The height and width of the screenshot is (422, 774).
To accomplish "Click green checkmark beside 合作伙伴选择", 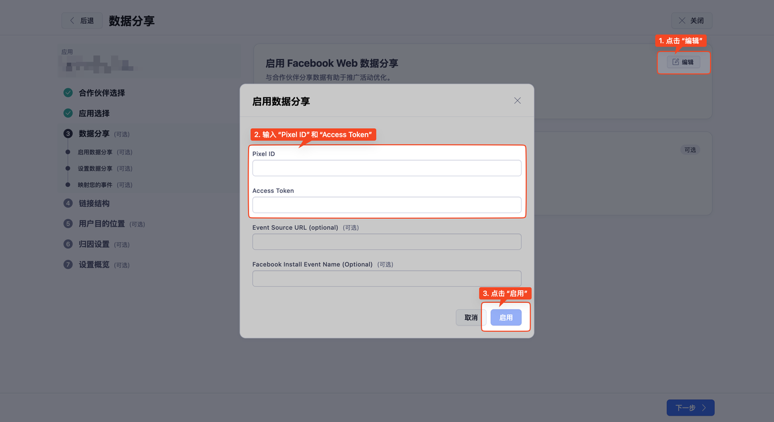I will 68,93.
